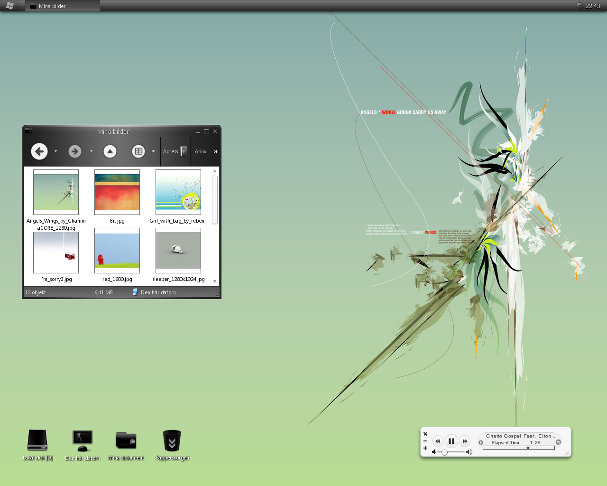
Task: Click the sleeper_1280x1024.jpg file name
Action: pos(178,279)
